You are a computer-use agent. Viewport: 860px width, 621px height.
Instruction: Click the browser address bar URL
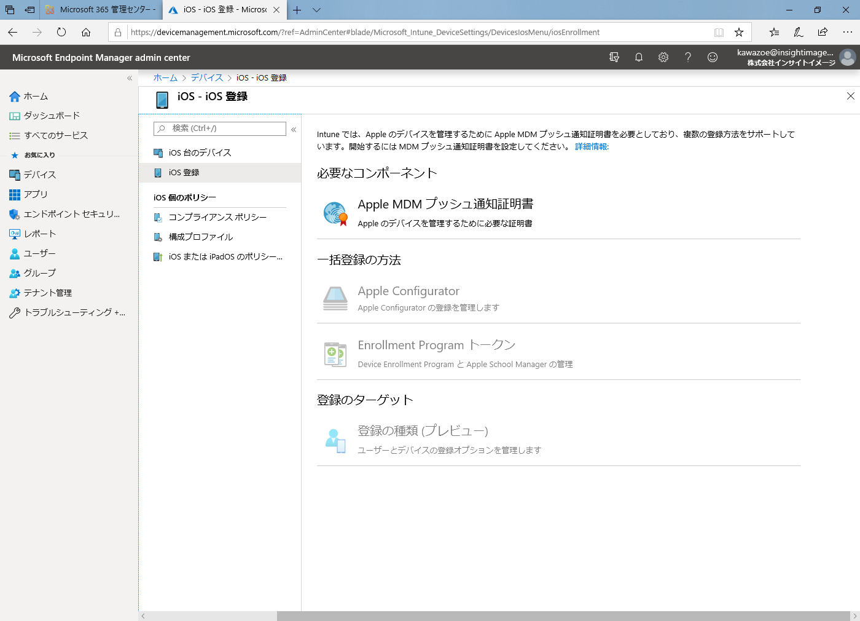coord(365,32)
